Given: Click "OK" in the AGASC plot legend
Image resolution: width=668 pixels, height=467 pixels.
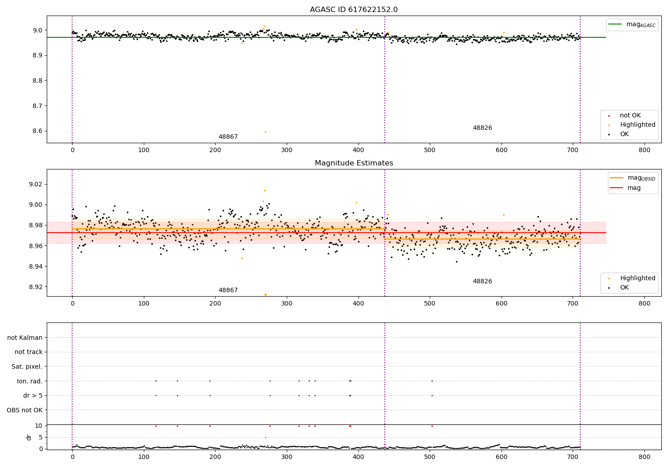Looking at the screenshot, I should [624, 134].
